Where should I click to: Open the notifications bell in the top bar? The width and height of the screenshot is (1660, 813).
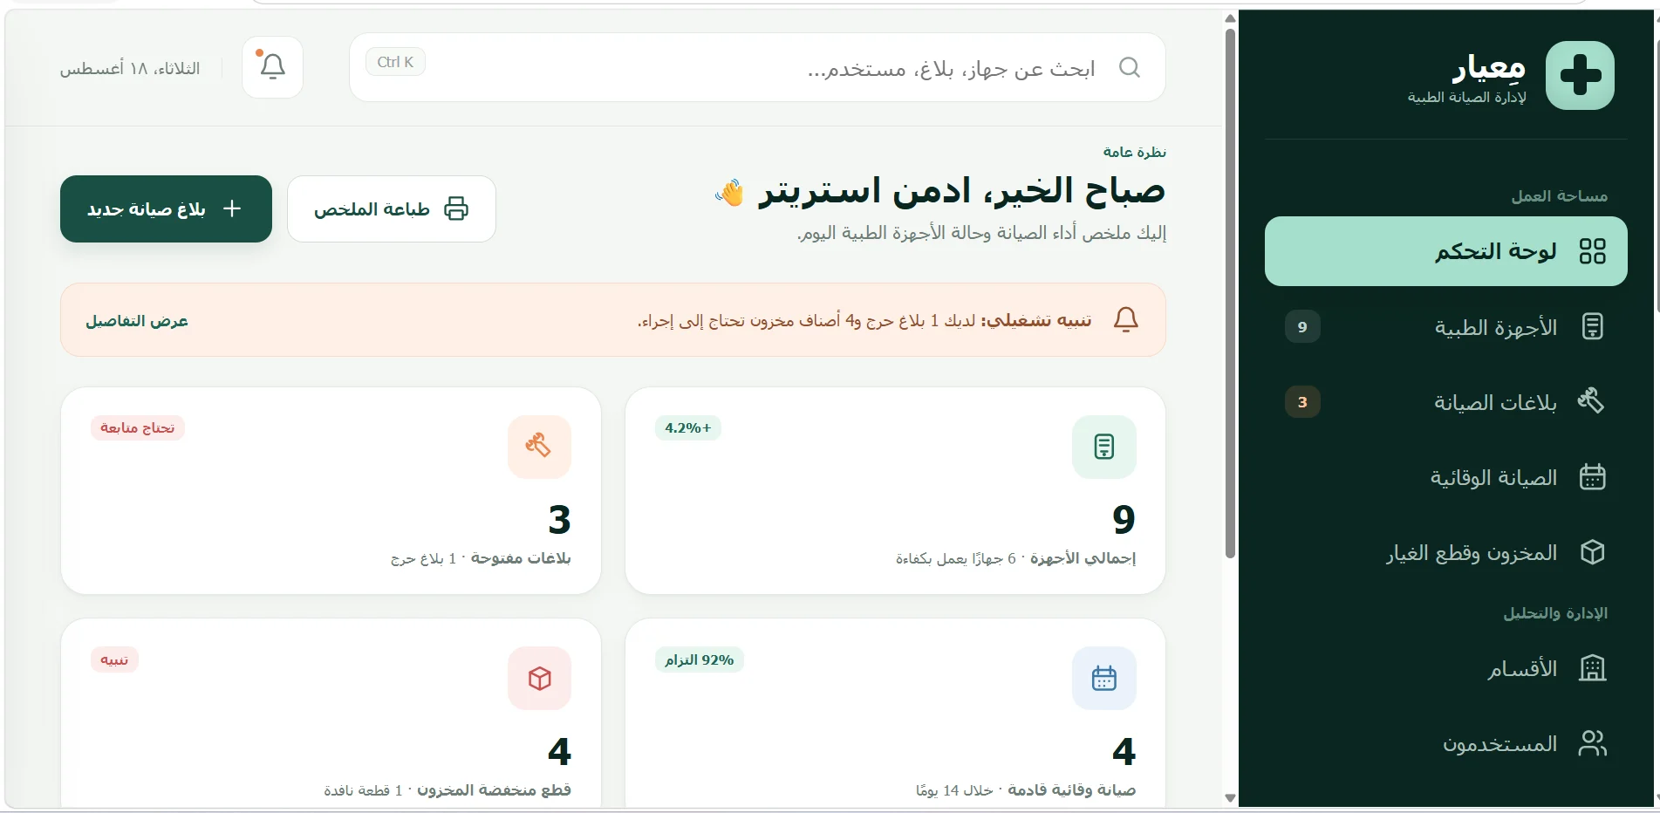coord(273,67)
